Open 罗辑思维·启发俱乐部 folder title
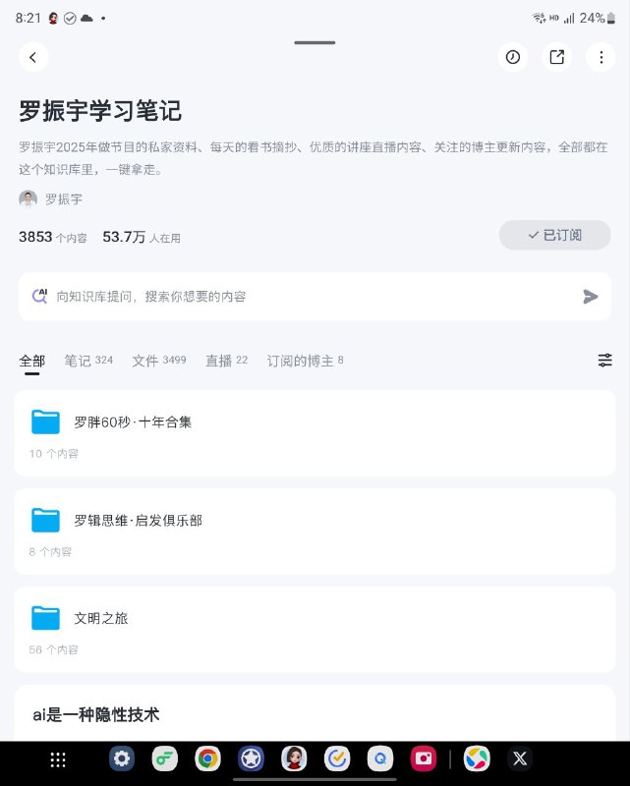 pos(138,521)
